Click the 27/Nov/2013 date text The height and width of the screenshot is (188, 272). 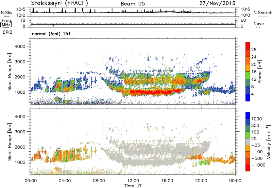(x=217, y=3)
